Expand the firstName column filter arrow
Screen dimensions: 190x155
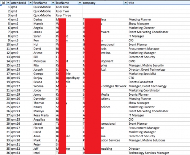[53, 3]
